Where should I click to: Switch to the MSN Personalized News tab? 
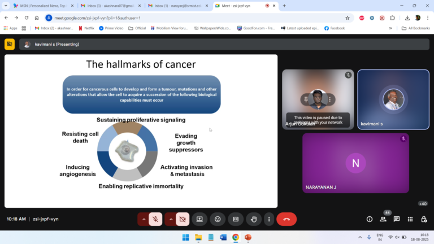[40, 6]
